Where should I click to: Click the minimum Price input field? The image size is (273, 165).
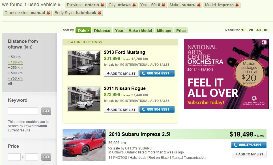(14, 157)
